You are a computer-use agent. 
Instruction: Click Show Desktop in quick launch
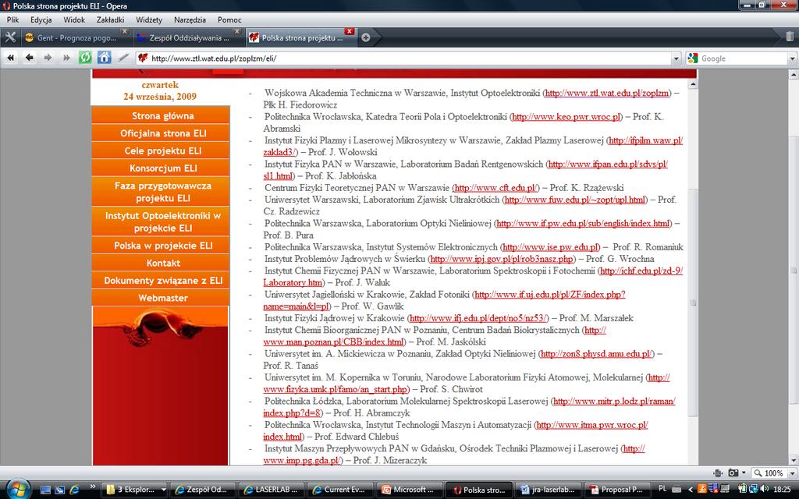tap(45, 490)
